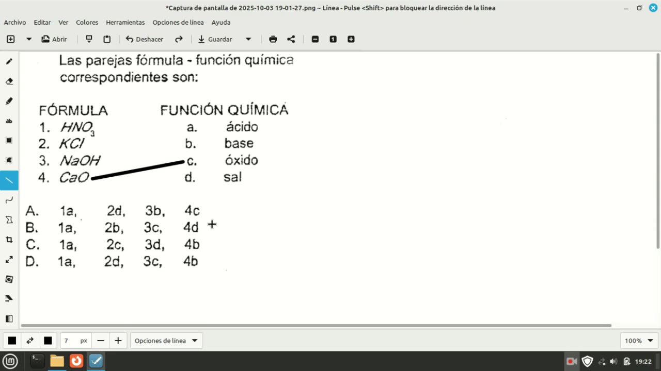Open the Herramientas menu
Viewport: 661px width, 371px height.
click(x=125, y=22)
